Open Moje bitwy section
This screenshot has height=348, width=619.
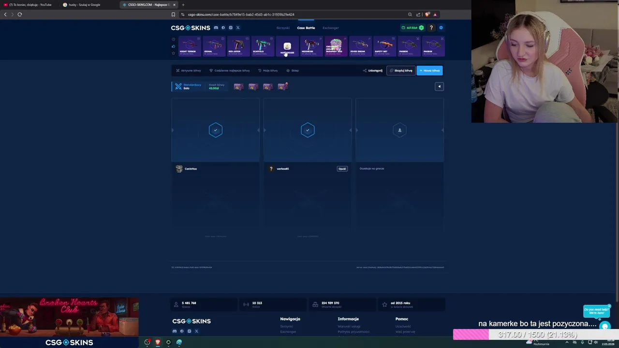(x=268, y=71)
